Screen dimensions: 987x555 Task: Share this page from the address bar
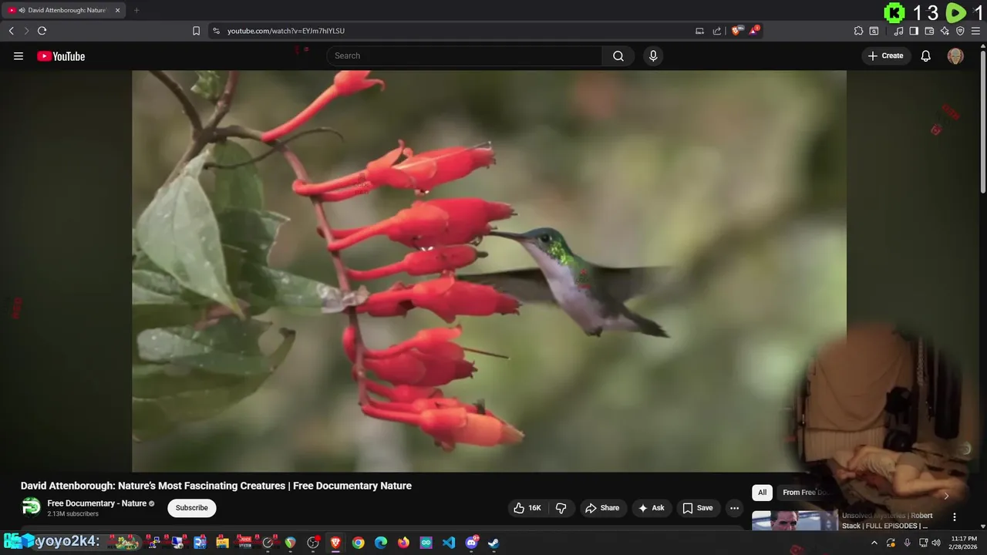[x=717, y=31]
